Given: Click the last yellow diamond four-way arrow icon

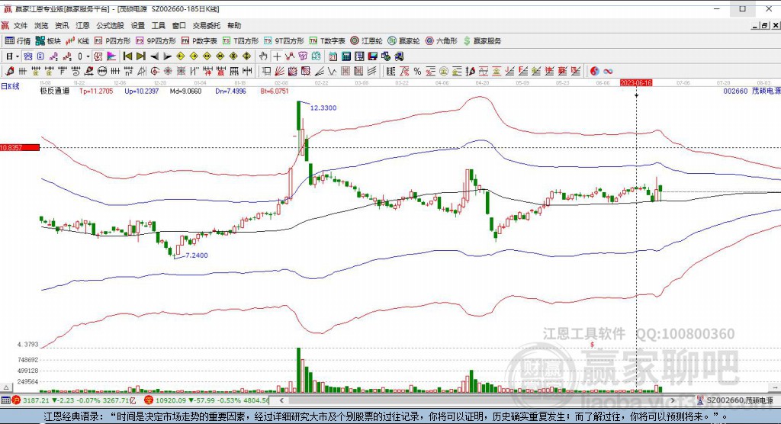Looking at the screenshot, I should (246, 56).
